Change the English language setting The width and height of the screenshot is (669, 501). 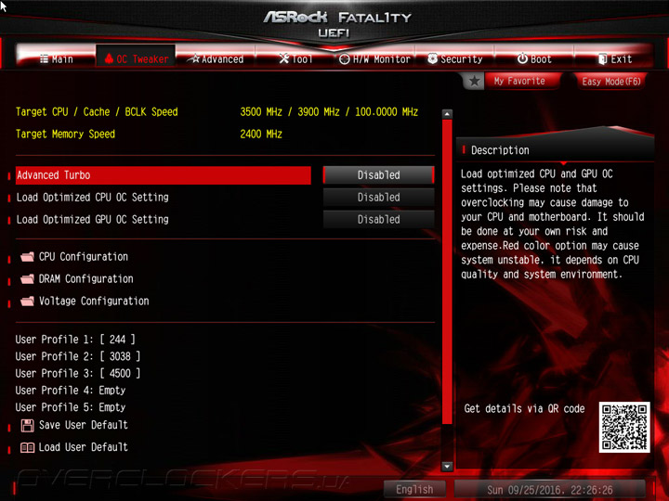[x=414, y=489]
